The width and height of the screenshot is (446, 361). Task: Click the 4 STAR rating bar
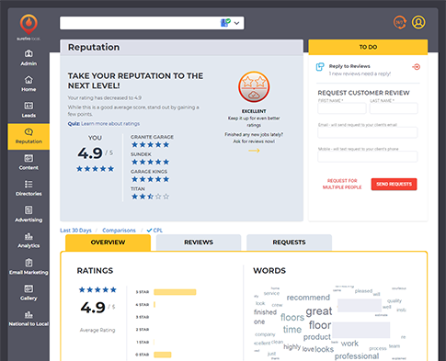(x=154, y=305)
